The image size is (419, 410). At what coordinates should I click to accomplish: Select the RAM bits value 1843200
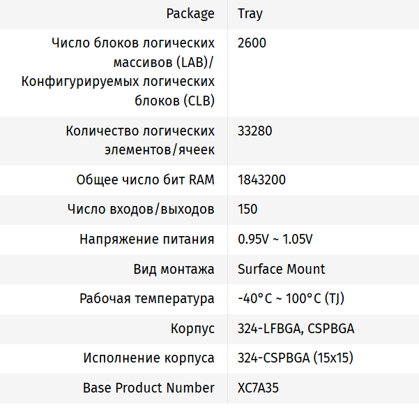click(x=261, y=180)
